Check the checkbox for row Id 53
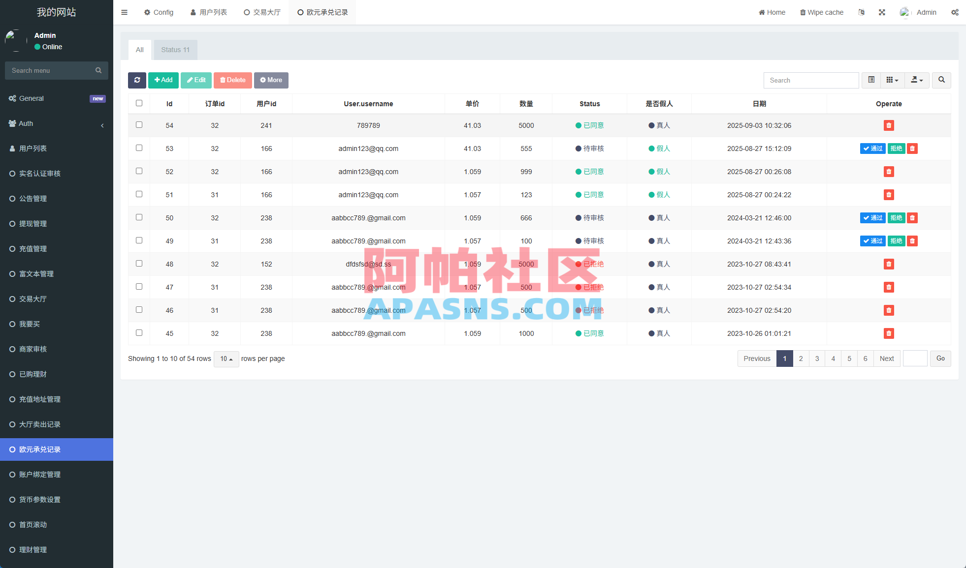Viewport: 966px width, 568px height. [139, 148]
